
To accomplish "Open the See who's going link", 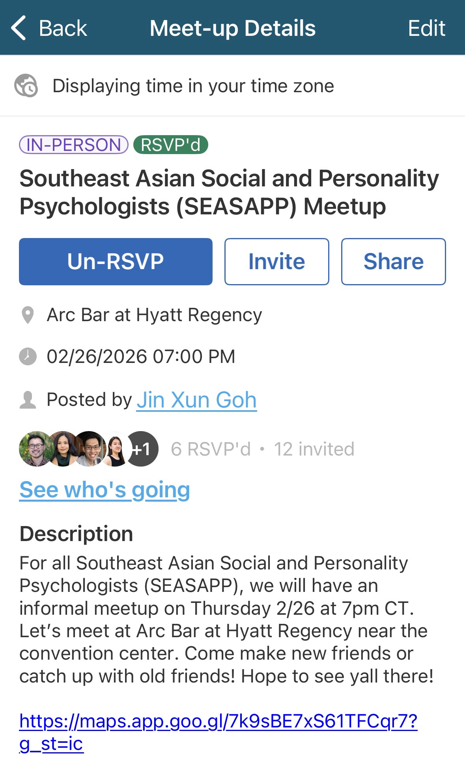I will pyautogui.click(x=105, y=490).
